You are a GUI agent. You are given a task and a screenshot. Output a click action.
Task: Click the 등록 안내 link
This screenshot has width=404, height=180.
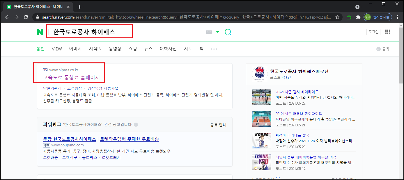click(x=218, y=125)
